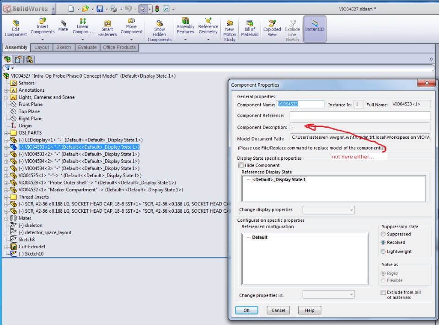
Task: Select VIO04528<1> Probe Outer Shell item
Action: pos(97,183)
